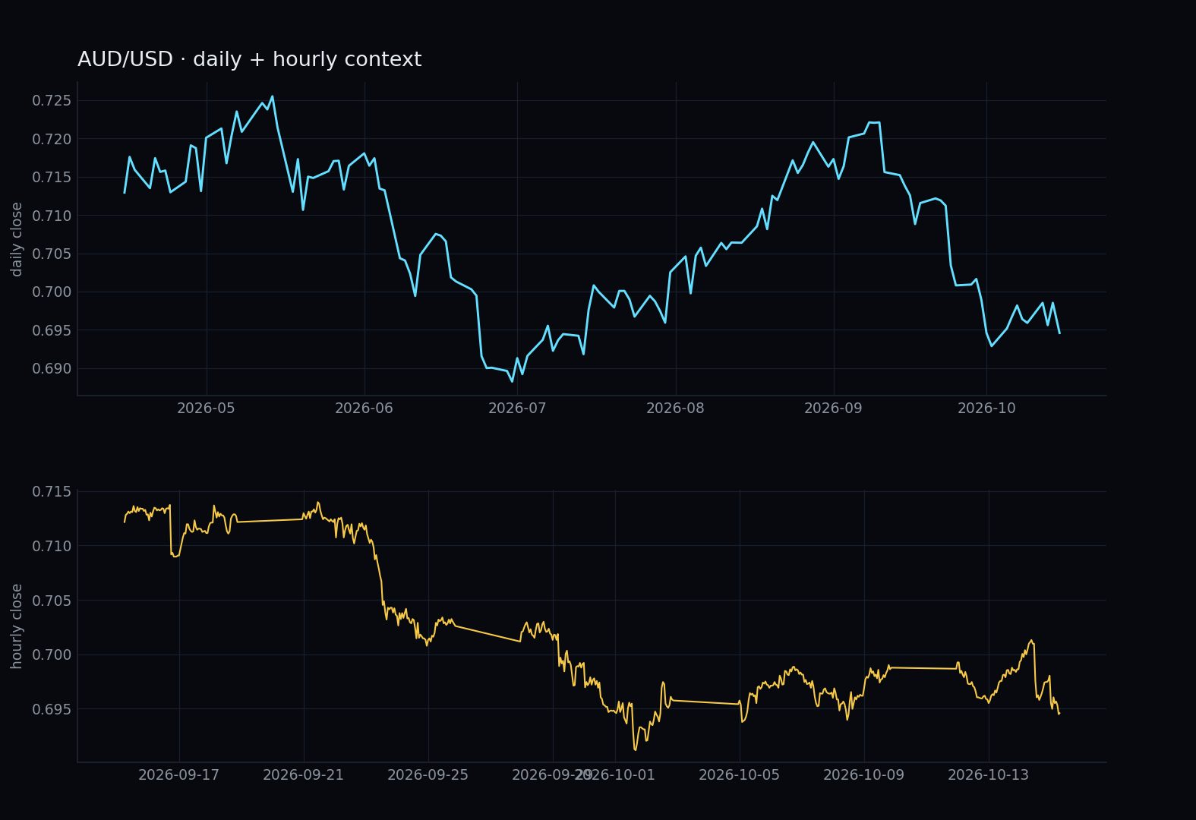The image size is (1196, 820).
Task: Click the "2026-10-13" date label
Action: [x=989, y=774]
